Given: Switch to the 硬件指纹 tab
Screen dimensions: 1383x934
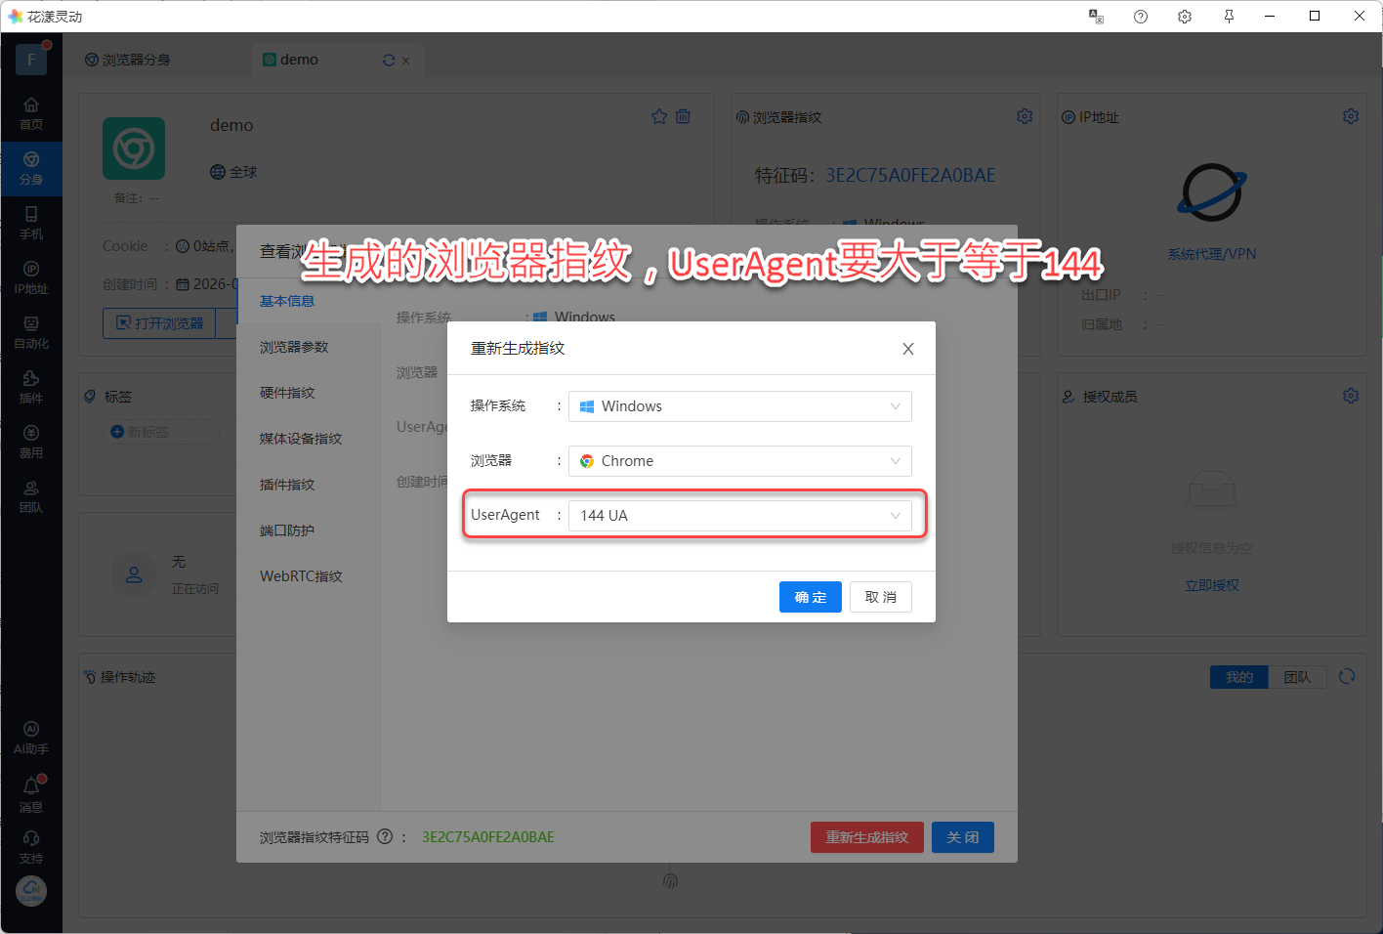Looking at the screenshot, I should [x=287, y=393].
